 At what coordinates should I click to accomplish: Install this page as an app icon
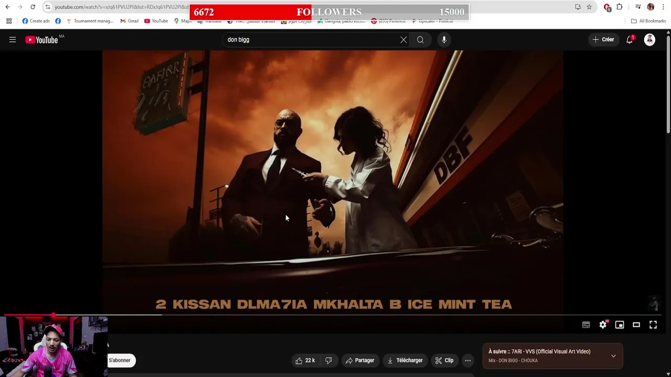coord(578,7)
